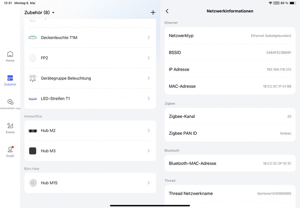Viewport: 300px width, 208px height.
Task: Tap the Zigbee-Kanal label
Action: [182, 117]
